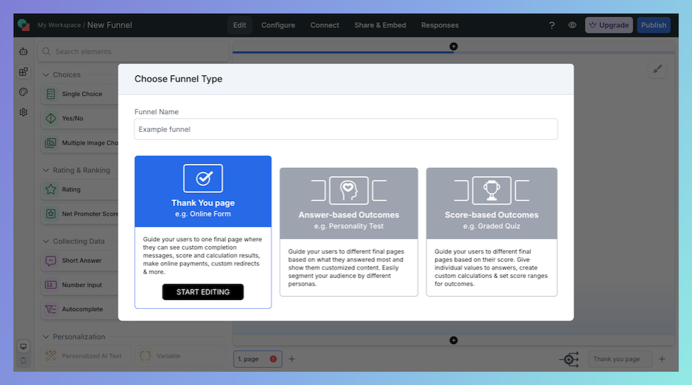Collapse the Personalization section
The width and height of the screenshot is (692, 385).
tap(46, 337)
